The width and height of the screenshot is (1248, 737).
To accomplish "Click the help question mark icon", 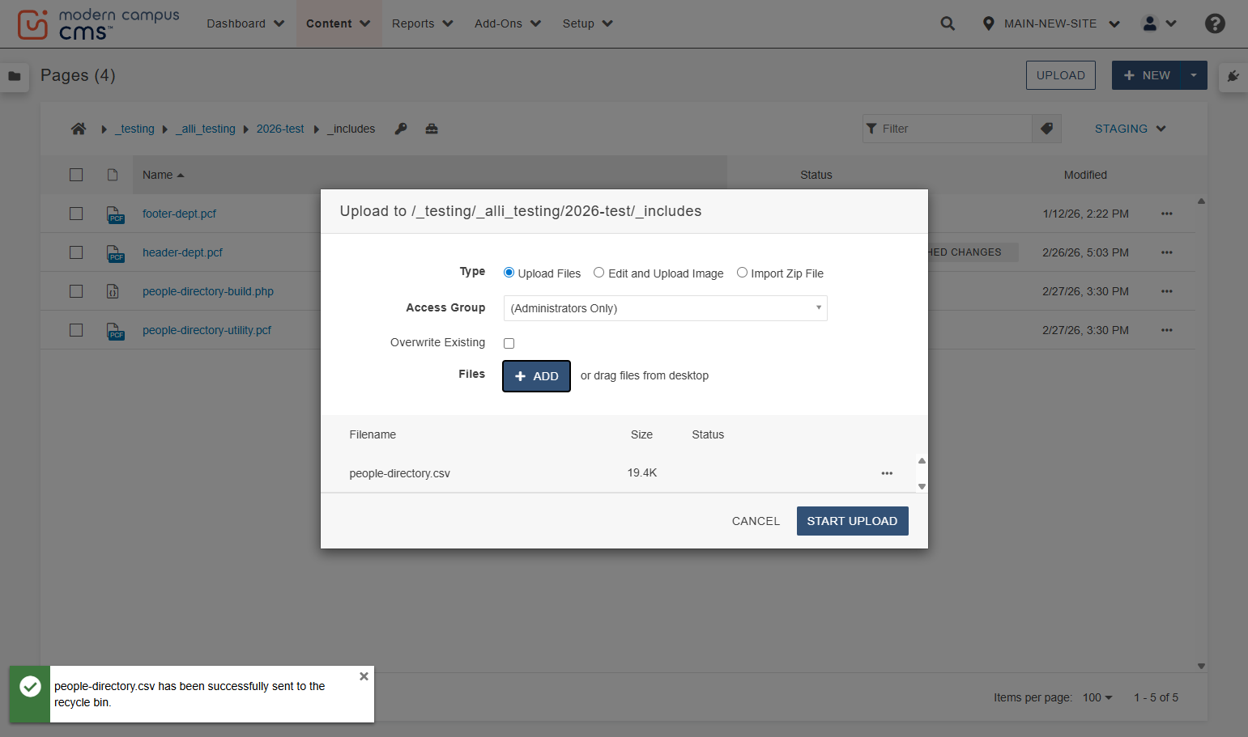I will (1215, 23).
